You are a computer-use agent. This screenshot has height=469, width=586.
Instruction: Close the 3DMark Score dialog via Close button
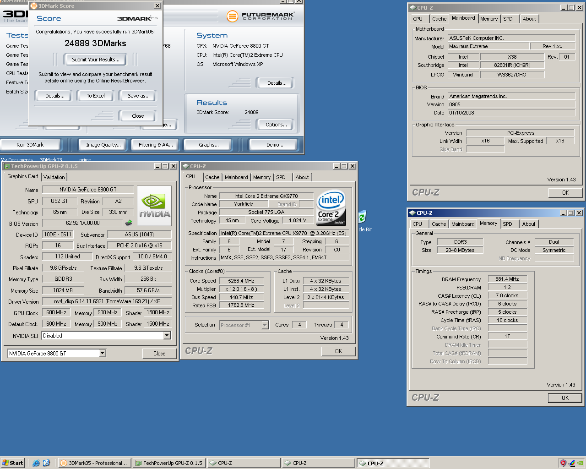tap(138, 116)
